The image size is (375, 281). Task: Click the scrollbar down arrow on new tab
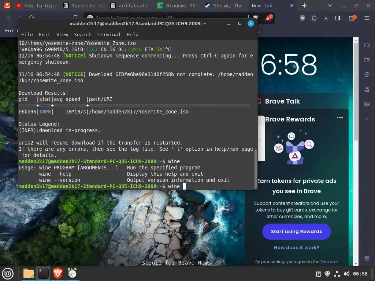click(356, 263)
